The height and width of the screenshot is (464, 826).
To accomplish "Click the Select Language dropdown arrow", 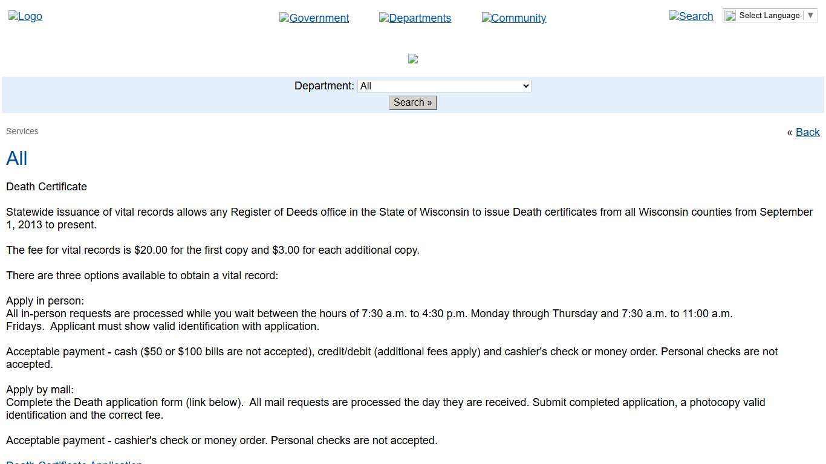I will point(811,16).
